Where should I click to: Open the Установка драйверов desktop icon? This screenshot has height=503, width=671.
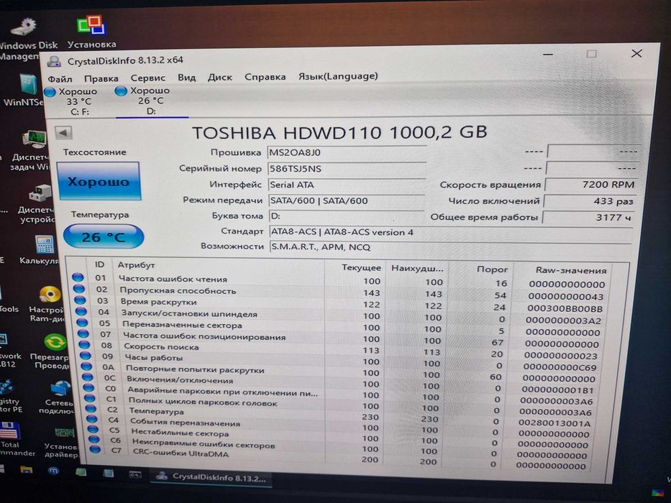(x=62, y=442)
